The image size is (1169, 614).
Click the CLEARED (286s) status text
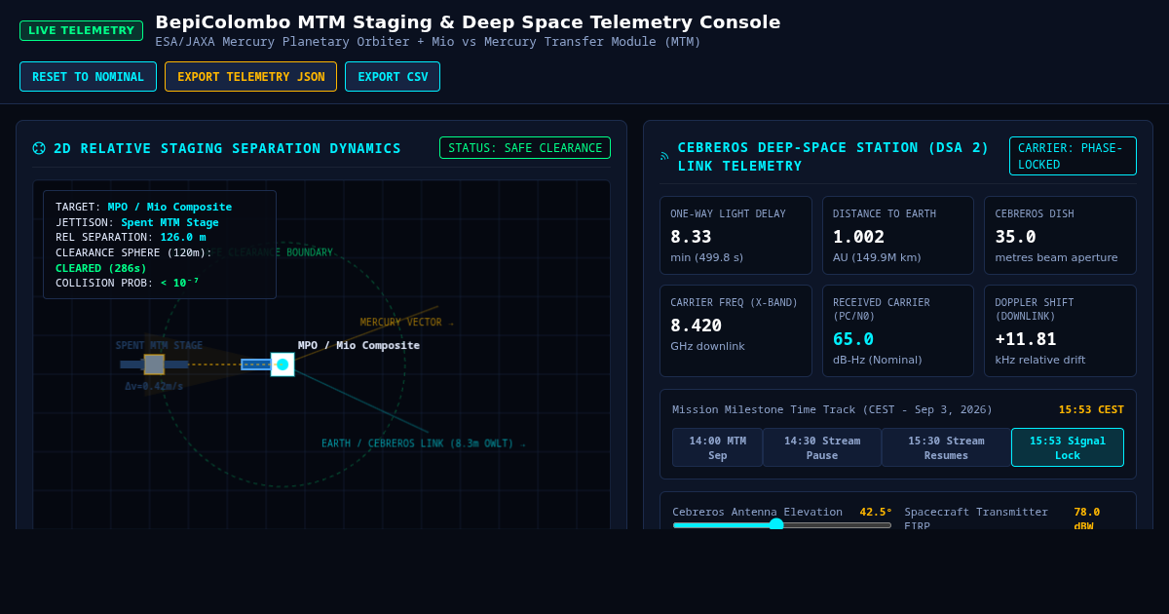[101, 268]
